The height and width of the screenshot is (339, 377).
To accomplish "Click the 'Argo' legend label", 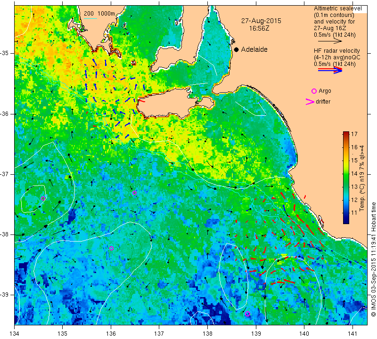I will 325,91.
